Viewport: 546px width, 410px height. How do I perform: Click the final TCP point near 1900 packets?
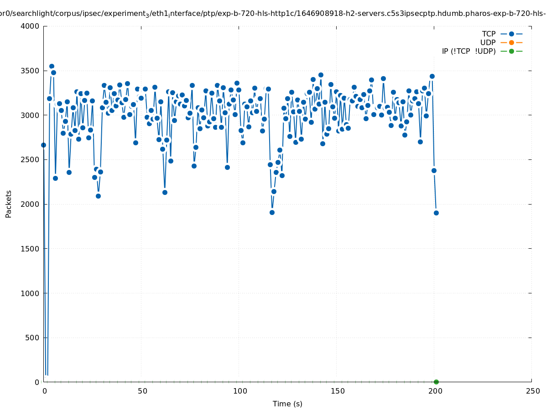tap(436, 213)
